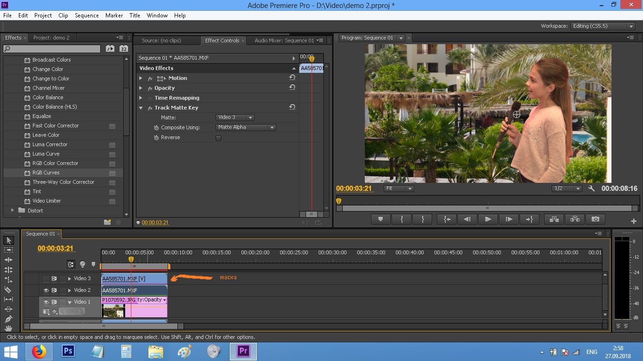Reset the Track Matte Key effect
Screen dimensions: 643x361
(292, 107)
